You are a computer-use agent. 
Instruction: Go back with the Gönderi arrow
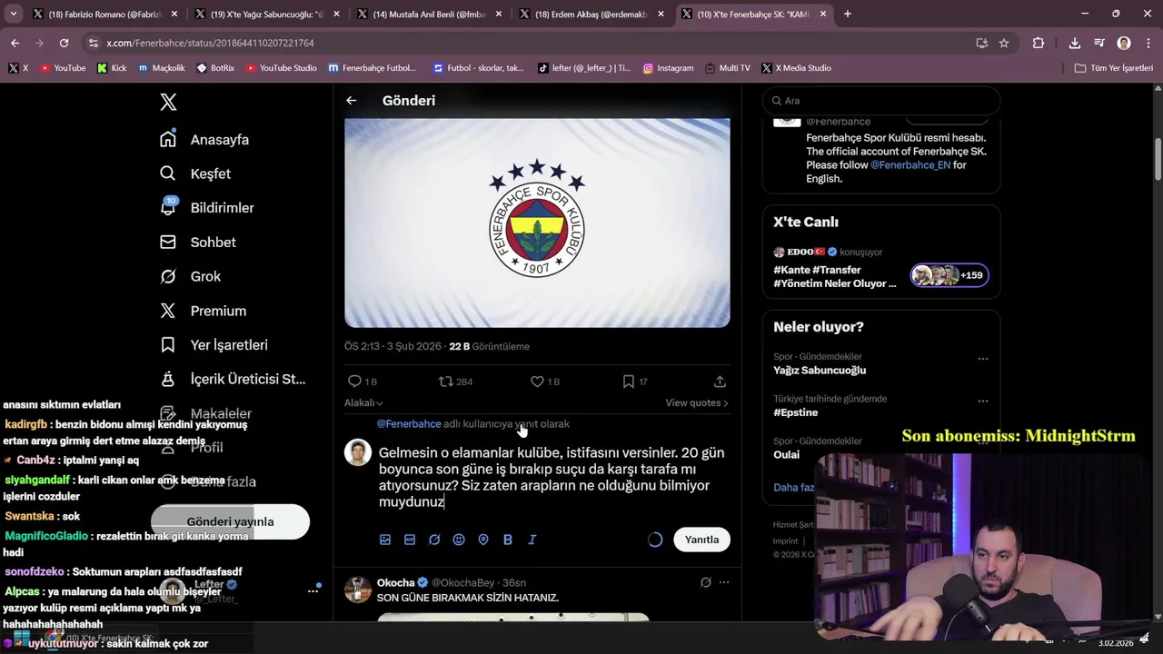[x=352, y=101]
